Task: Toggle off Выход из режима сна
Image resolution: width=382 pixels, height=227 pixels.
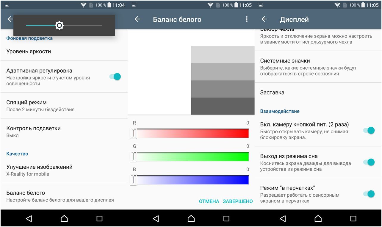Action: pyautogui.click(x=368, y=163)
